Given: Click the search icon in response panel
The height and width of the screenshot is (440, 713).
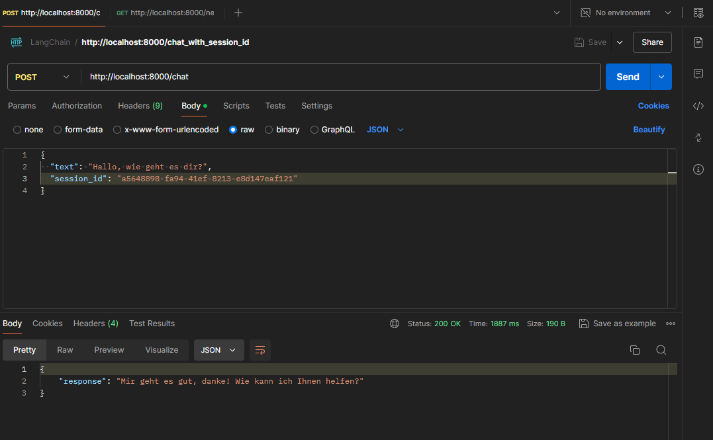Looking at the screenshot, I should pos(661,350).
